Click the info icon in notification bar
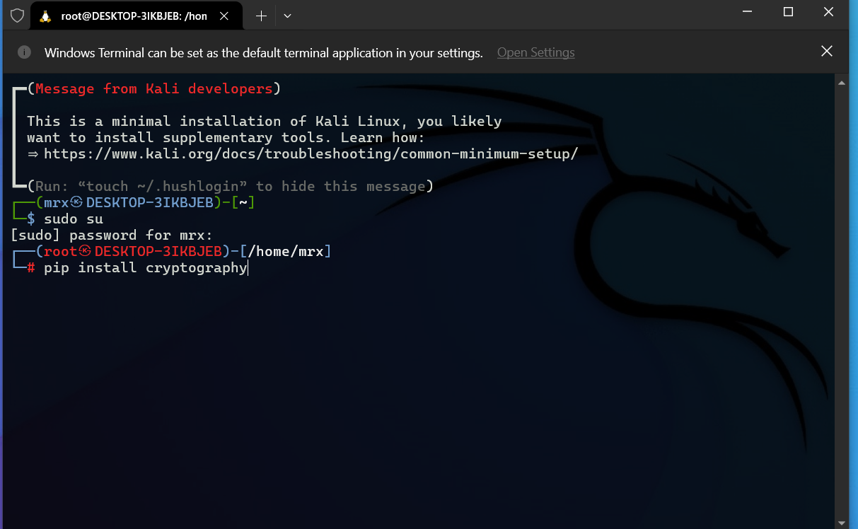 pos(24,52)
